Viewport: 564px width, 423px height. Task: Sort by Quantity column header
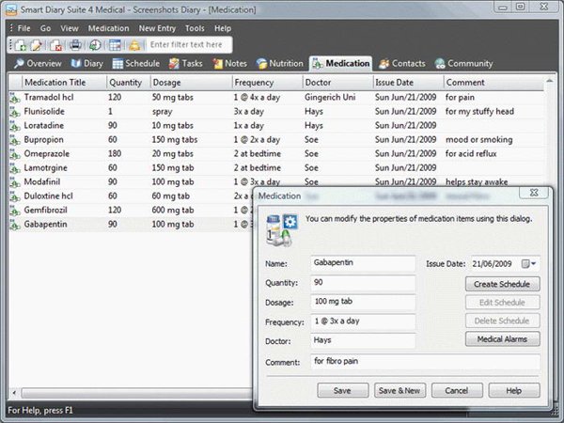(129, 83)
